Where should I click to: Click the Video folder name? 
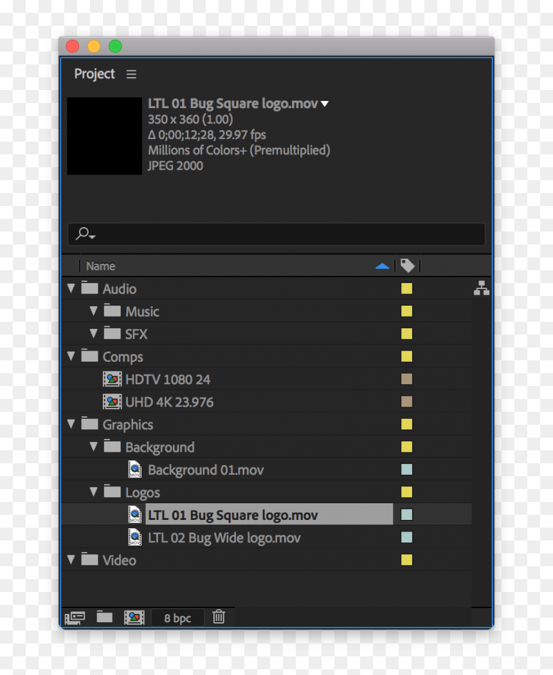119,560
